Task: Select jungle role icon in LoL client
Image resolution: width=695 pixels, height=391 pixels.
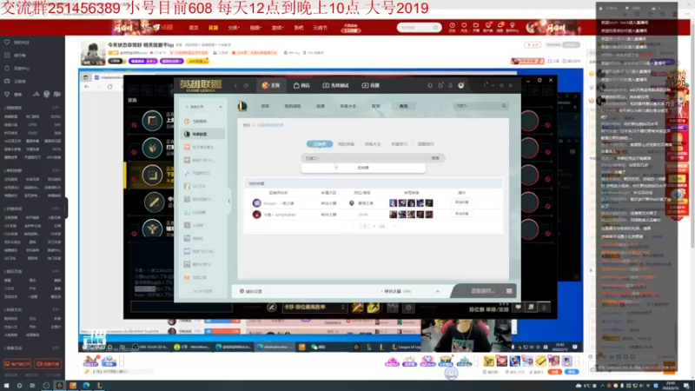Action: 152,148
